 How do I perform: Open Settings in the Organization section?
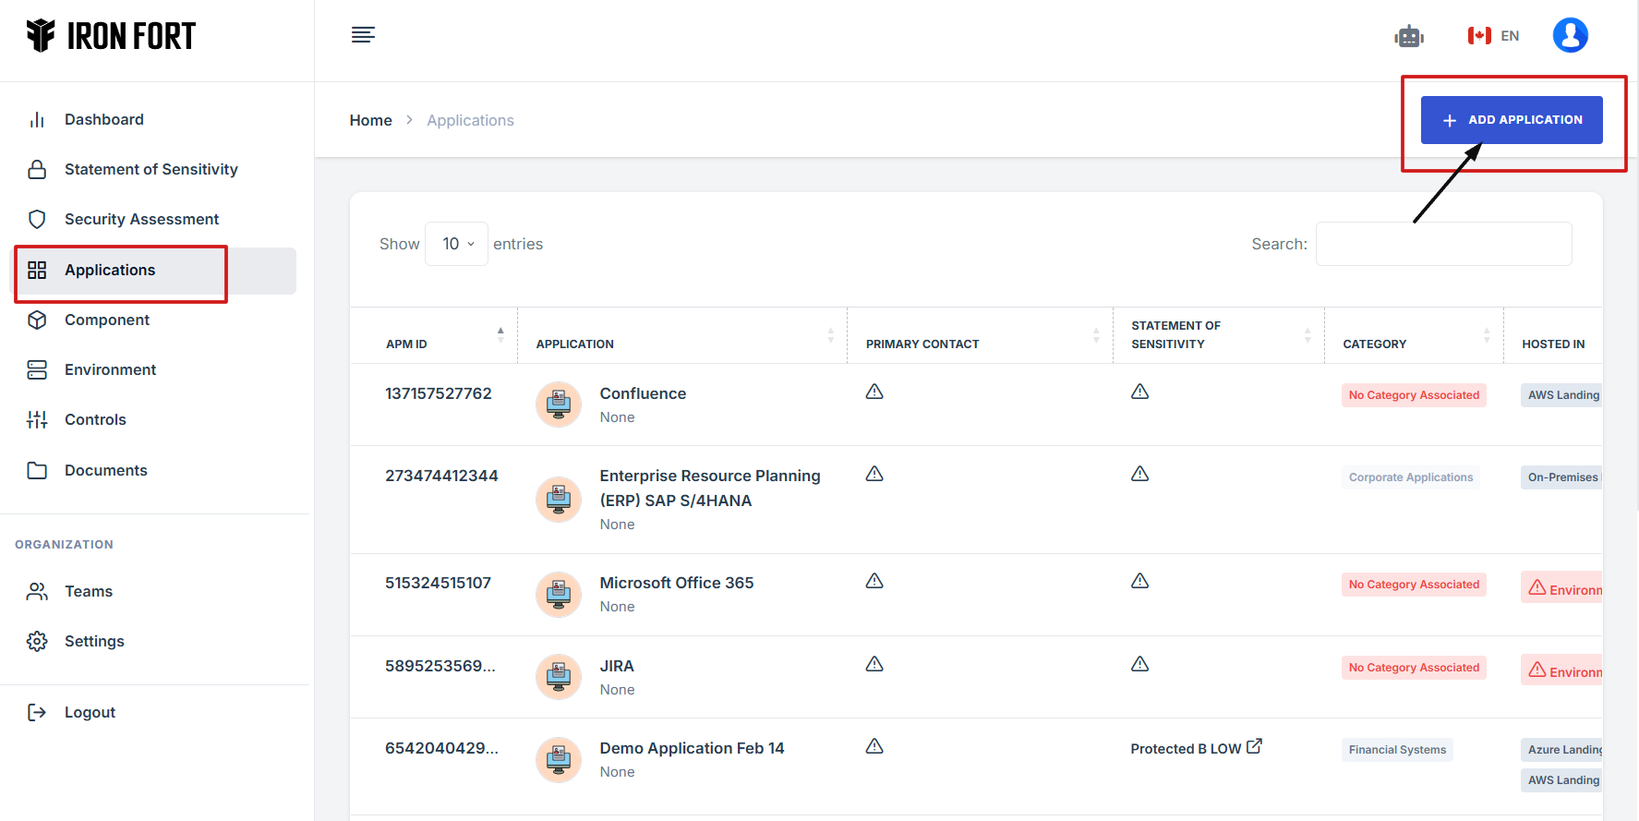pos(94,641)
